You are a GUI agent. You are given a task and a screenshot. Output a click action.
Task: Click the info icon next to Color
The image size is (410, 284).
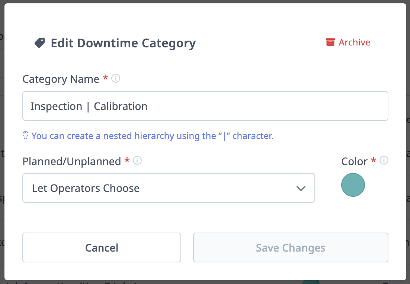[x=385, y=160]
